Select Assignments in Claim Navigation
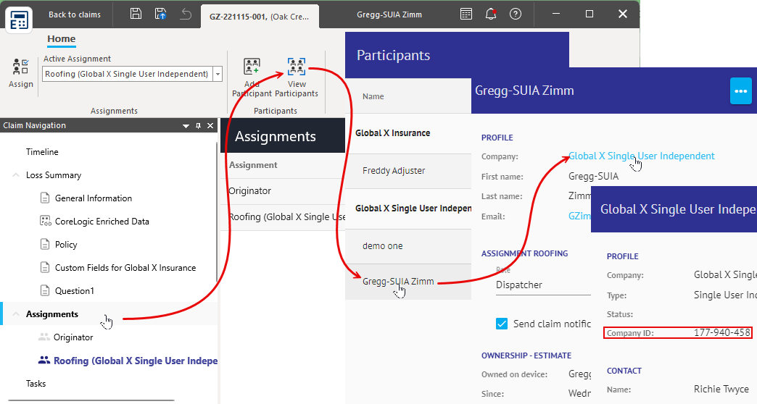Screen dimensions: 757x404 pyautogui.click(x=51, y=313)
